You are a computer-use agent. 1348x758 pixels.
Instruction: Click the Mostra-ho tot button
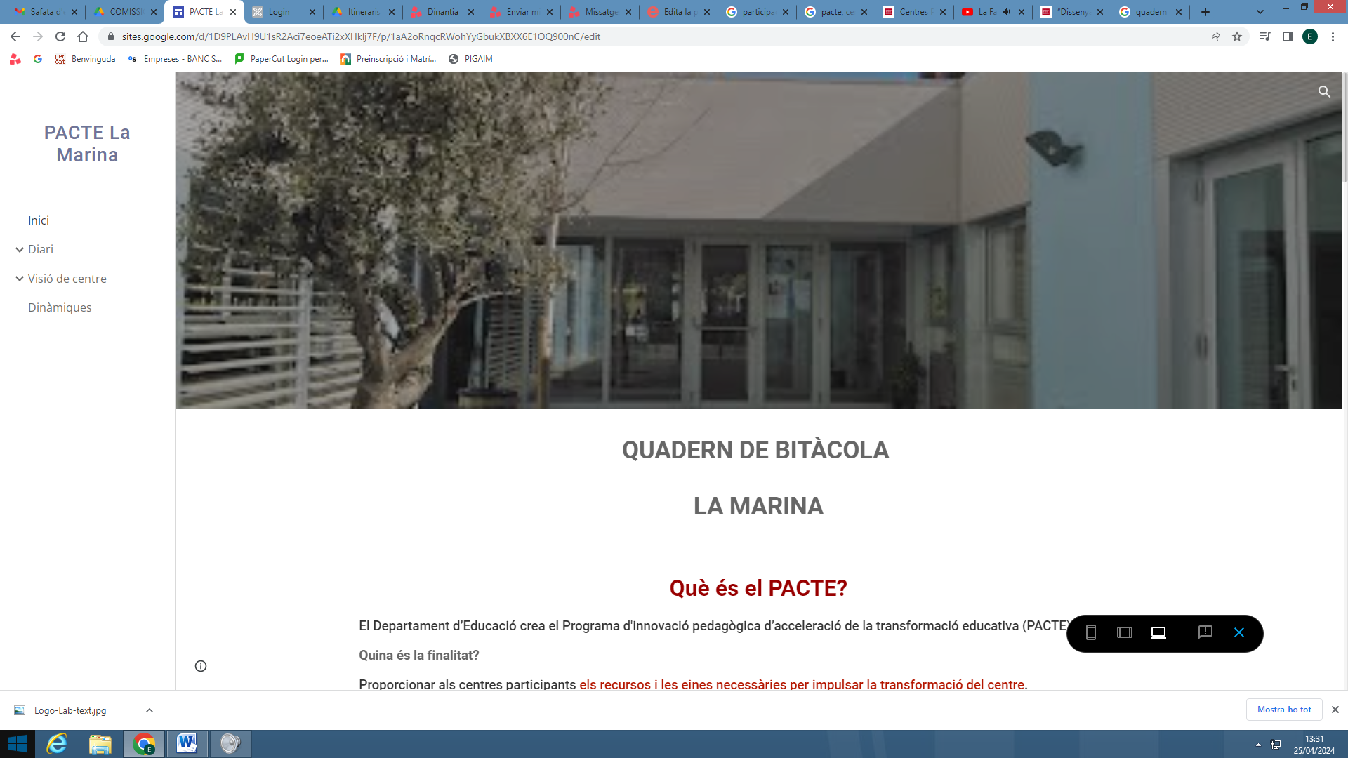click(x=1283, y=710)
